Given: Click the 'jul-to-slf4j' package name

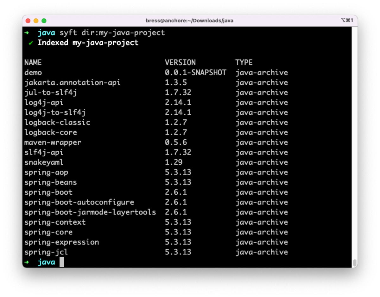Looking at the screenshot, I should pos(51,93).
